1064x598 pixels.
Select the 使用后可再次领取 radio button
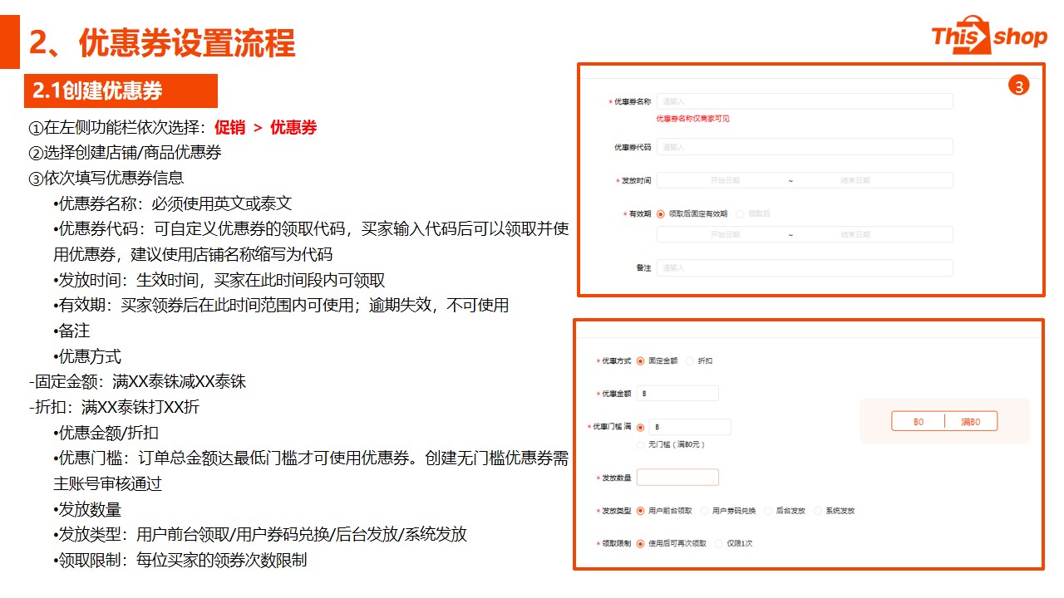(640, 544)
